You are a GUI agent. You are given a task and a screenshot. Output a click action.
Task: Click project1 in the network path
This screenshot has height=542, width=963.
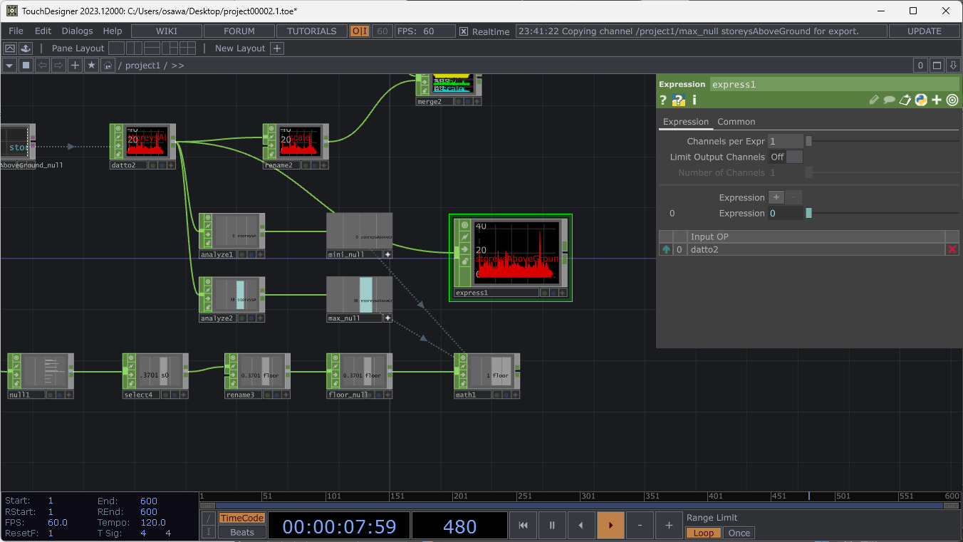pyautogui.click(x=142, y=66)
